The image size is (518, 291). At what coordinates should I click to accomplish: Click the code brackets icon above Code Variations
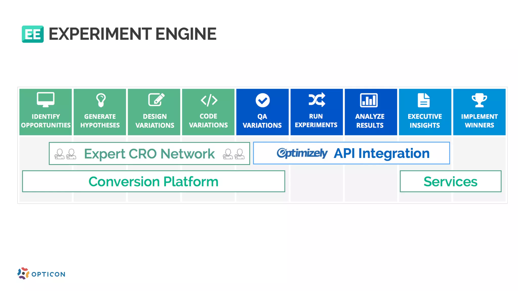point(209,100)
